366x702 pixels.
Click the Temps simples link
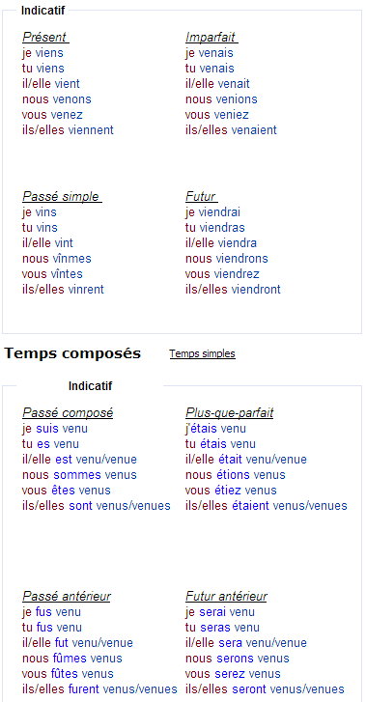(202, 353)
